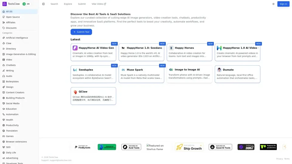The image size is (292, 164).
Task: Open the Dumate card title
Action: pyautogui.click(x=228, y=70)
